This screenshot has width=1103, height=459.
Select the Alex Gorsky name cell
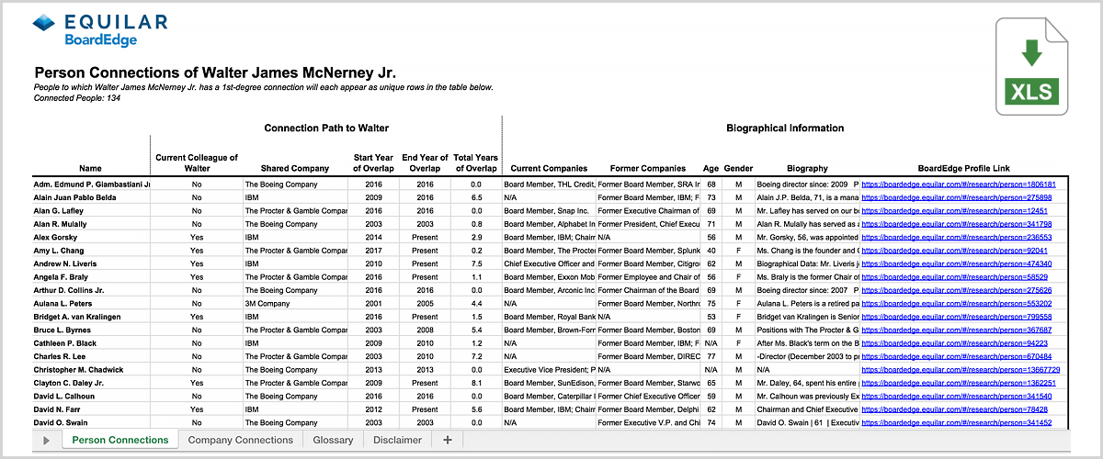[91, 237]
